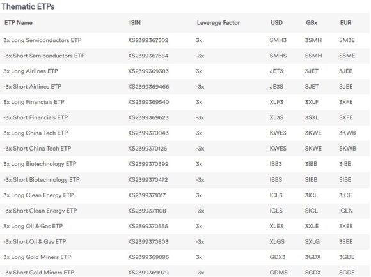371x277 pixels.
Task: Click the Leverage Factor column header
Action: point(218,23)
